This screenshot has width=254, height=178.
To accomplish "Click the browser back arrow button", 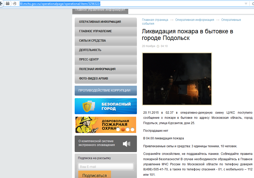I will point(2,4).
